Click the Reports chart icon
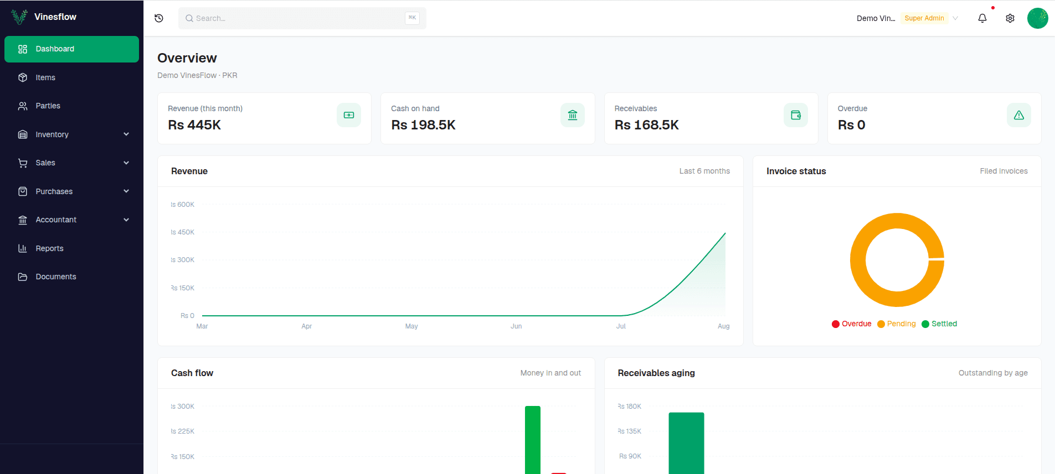The width and height of the screenshot is (1055, 474). pyautogui.click(x=23, y=248)
